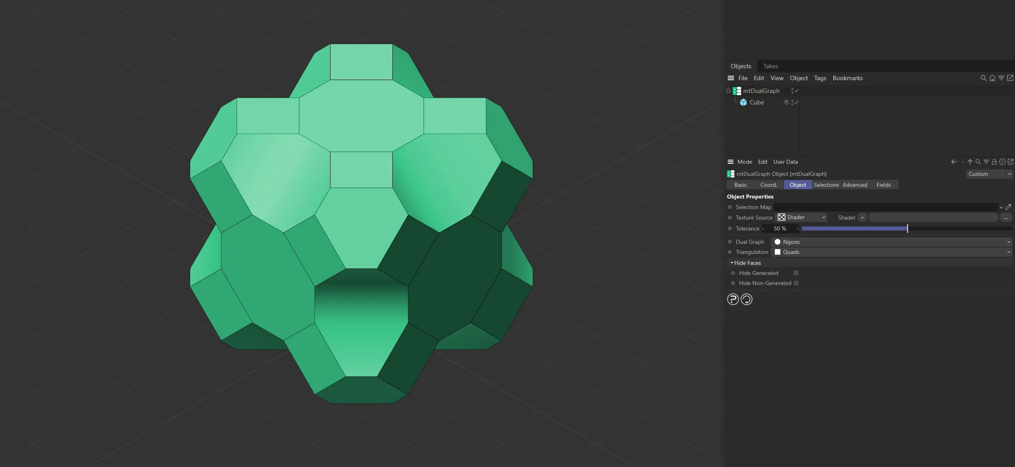Click the lock icon in the Attribute Manager
This screenshot has width=1015, height=467.
pyautogui.click(x=995, y=162)
